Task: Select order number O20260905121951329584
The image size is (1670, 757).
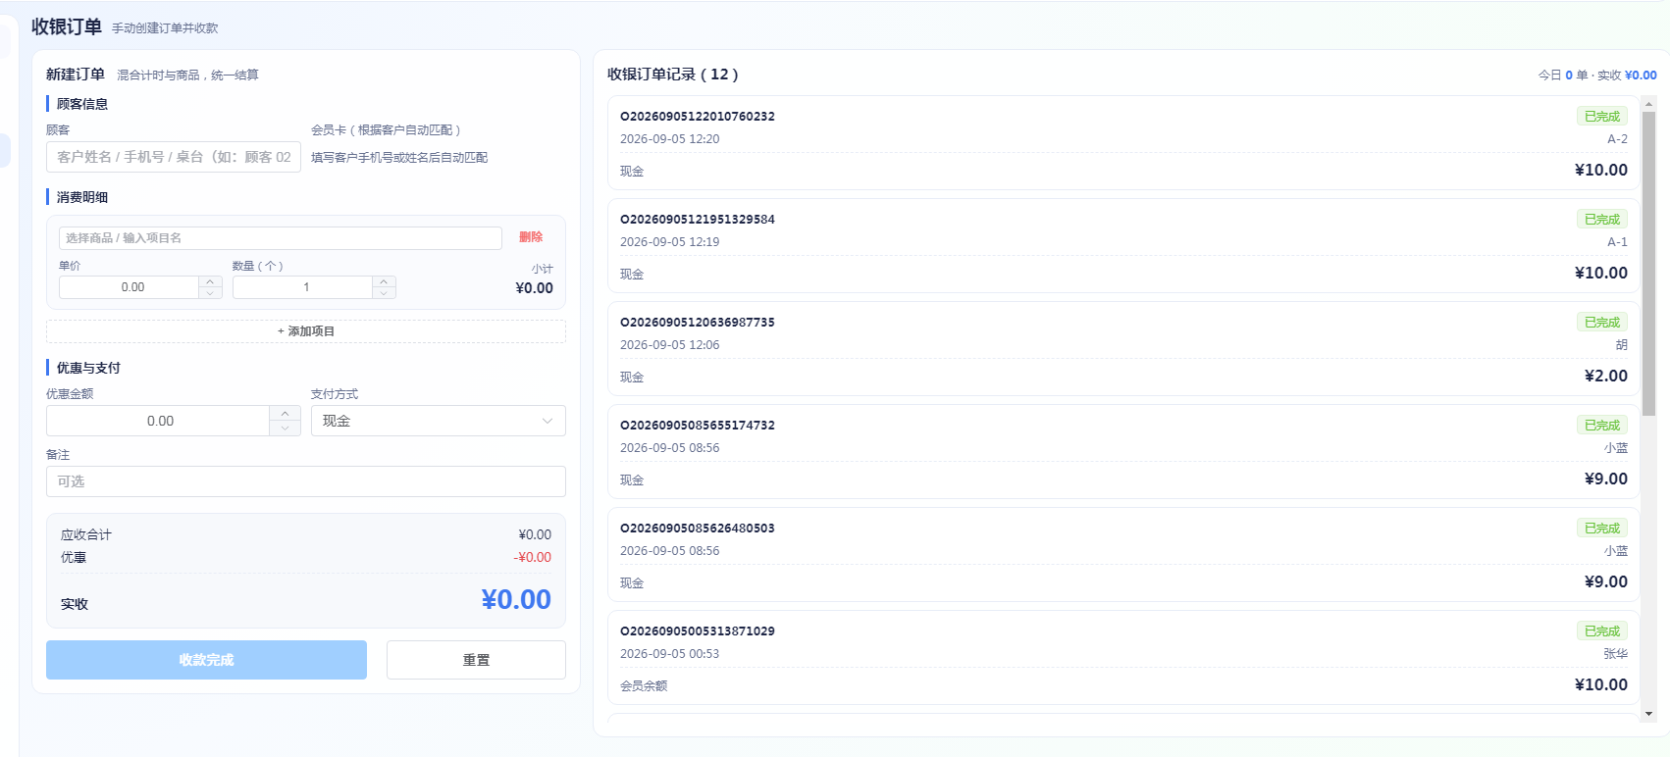Action: [698, 219]
